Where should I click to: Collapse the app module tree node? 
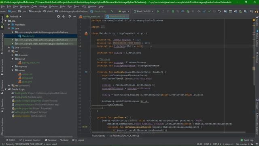[x=6, y=21]
